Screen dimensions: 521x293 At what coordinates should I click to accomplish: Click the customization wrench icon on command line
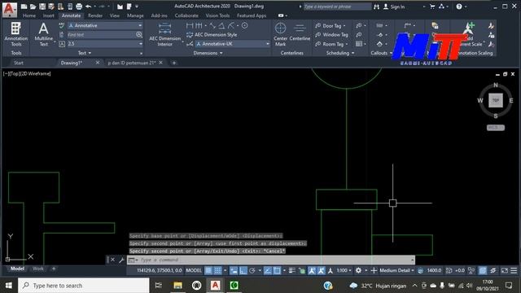(121, 260)
